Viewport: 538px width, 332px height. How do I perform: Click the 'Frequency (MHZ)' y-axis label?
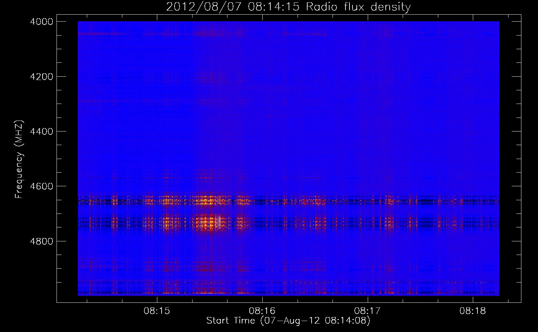[x=19, y=159]
